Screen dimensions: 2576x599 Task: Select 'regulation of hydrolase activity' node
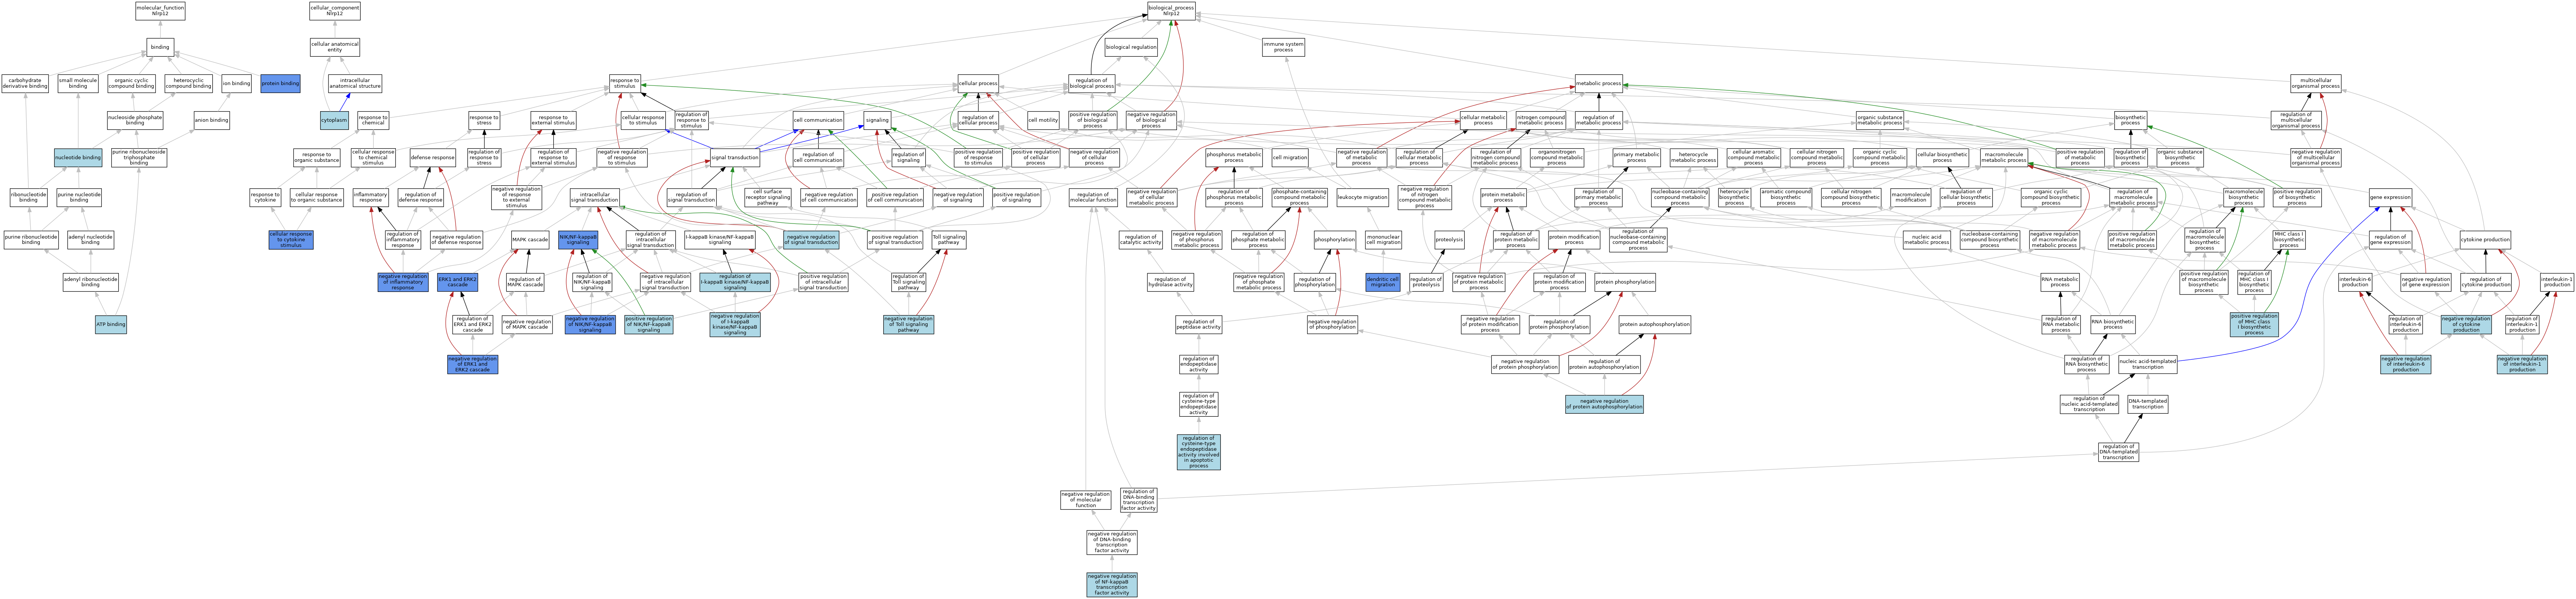(x=1170, y=282)
